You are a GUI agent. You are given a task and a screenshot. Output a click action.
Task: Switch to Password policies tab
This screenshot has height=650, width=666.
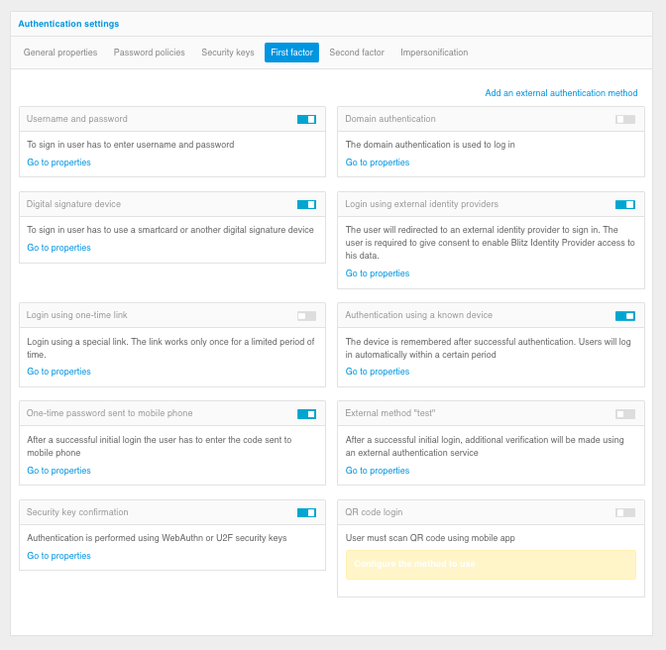tap(150, 53)
